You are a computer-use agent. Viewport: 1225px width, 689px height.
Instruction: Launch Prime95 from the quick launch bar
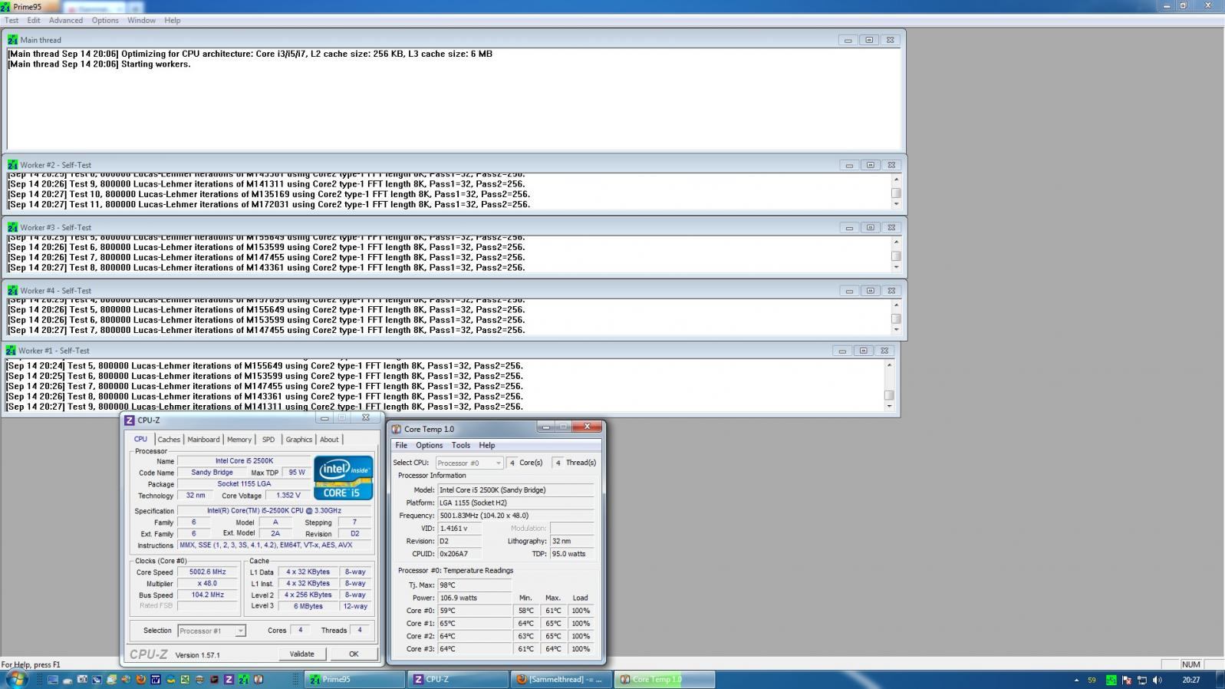243,680
